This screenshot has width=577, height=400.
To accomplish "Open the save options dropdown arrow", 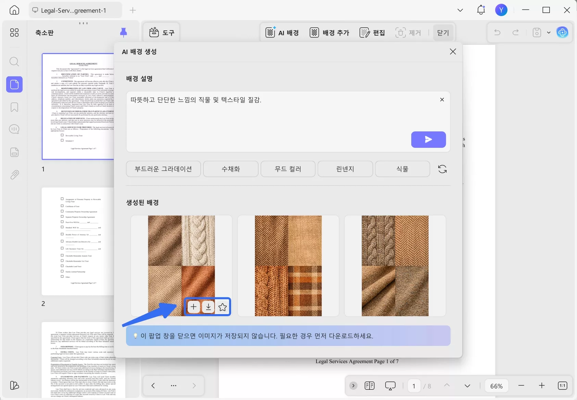I will tap(549, 33).
